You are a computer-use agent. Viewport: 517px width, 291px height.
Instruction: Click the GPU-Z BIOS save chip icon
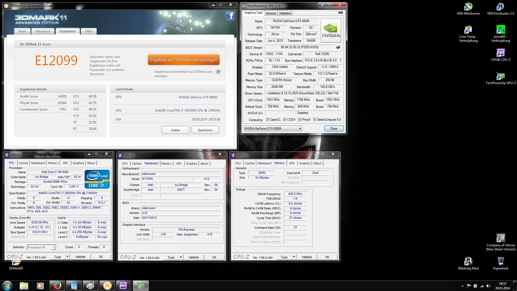click(338, 47)
